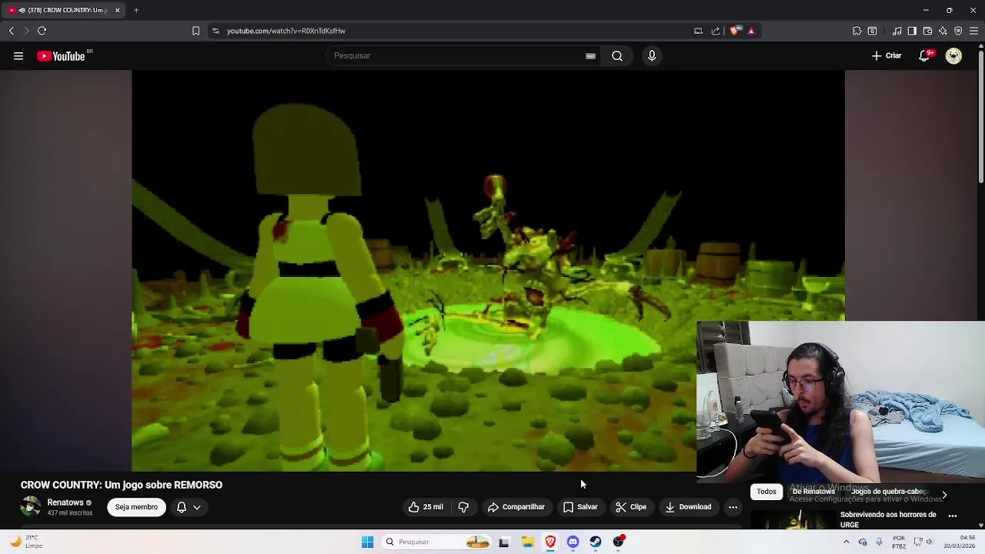Screen dimensions: 985x554
Task: Open the Leo AI sparkle icon
Action: tap(943, 31)
